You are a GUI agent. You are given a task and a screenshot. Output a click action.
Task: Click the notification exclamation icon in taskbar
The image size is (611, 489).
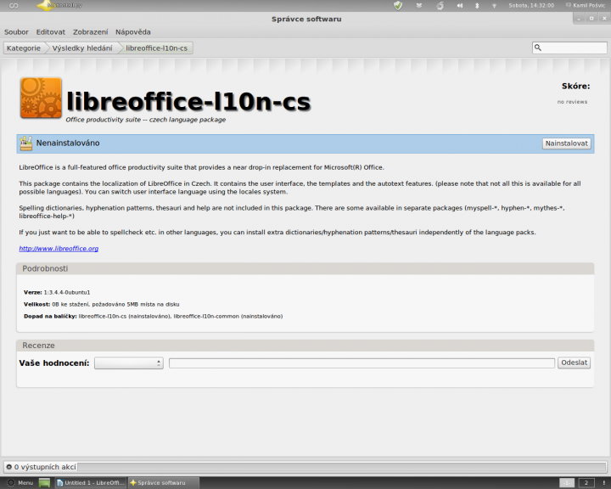coord(604,483)
